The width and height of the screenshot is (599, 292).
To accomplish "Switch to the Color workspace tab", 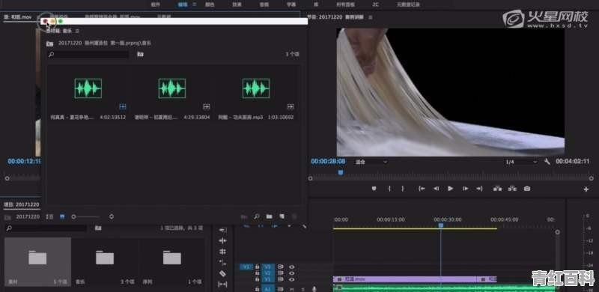I will (x=210, y=4).
